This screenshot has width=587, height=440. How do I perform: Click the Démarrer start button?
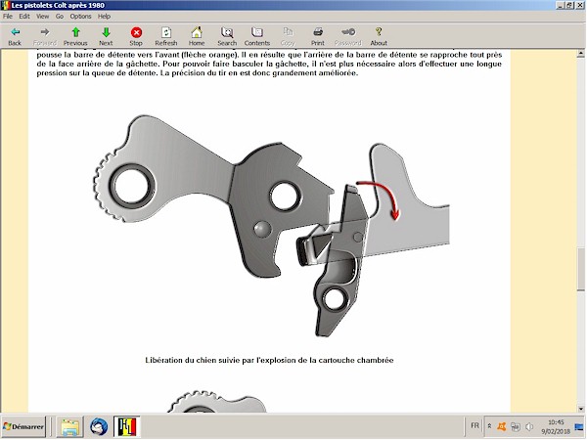pyautogui.click(x=24, y=427)
